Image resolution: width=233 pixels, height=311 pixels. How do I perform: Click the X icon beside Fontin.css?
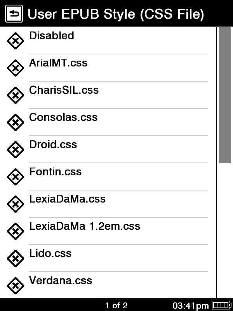(16, 177)
